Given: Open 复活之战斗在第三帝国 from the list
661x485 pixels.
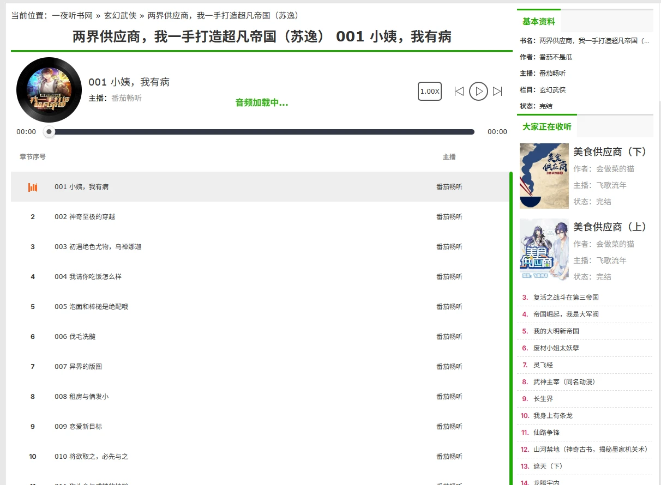Looking at the screenshot, I should tap(566, 298).
